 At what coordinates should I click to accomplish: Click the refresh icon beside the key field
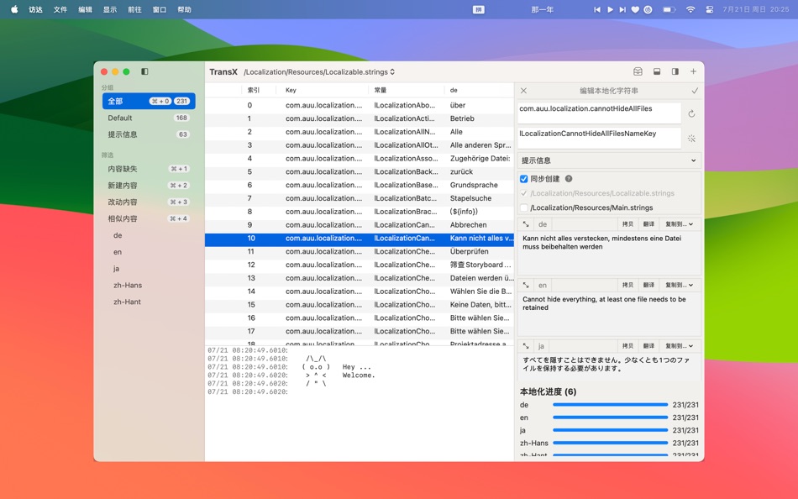(692, 112)
